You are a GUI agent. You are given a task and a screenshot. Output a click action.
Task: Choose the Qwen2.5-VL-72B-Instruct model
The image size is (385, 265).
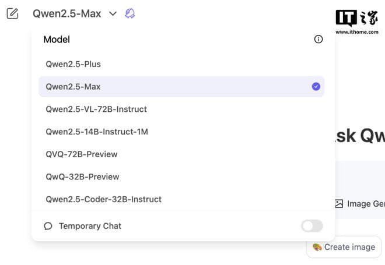tap(96, 109)
